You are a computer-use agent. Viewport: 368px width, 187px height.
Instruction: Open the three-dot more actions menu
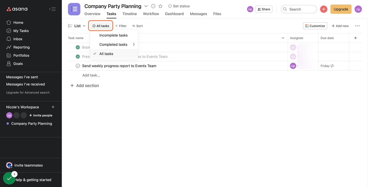pos(357,26)
